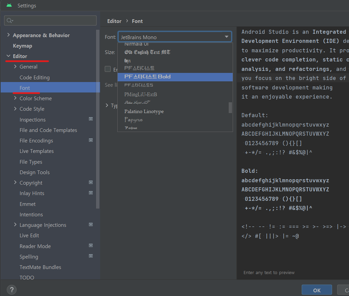Screen dimensions: 349x296
Task: Click the OK button
Action: [317, 290]
